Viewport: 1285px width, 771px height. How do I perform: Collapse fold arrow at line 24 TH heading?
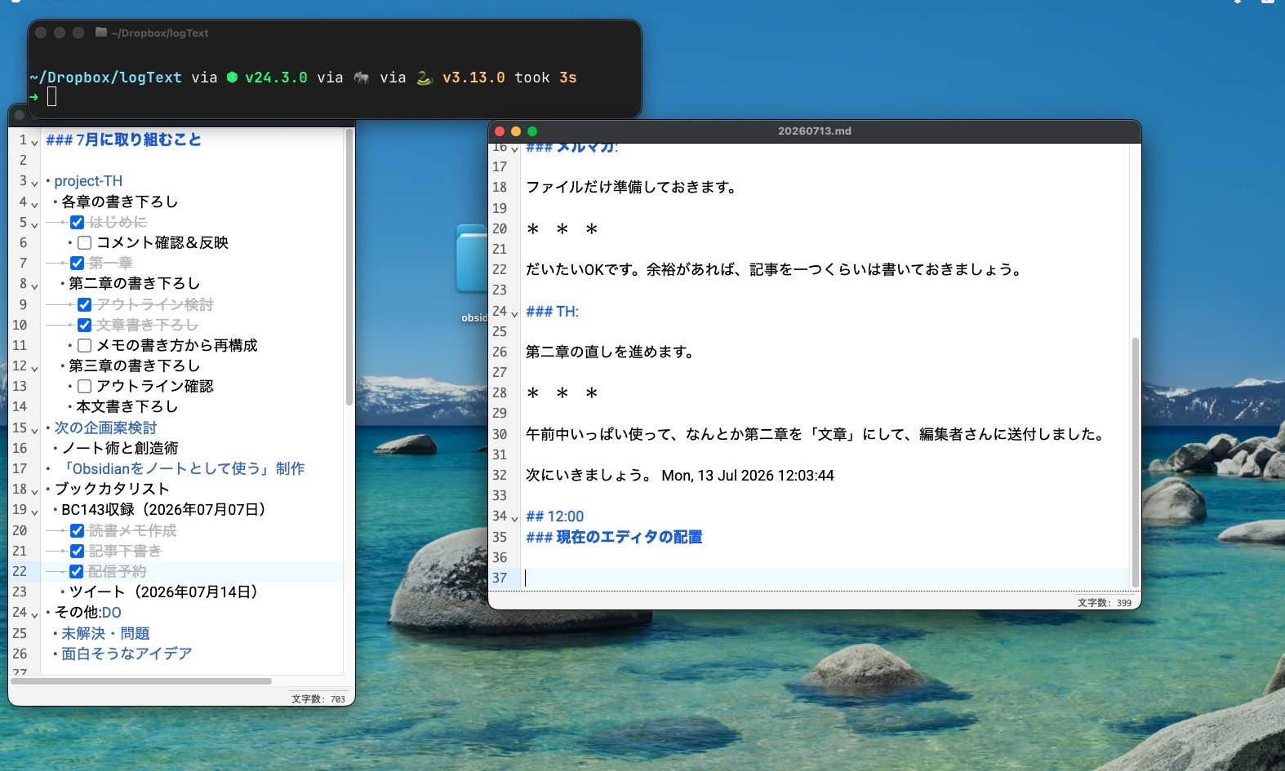(x=515, y=313)
